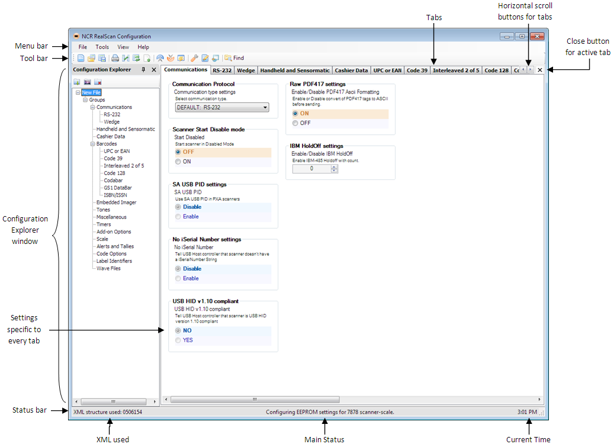
Task: Click the blue monitor toolbar icon
Action: (216, 59)
